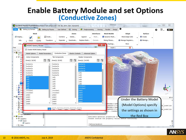Select cell1 in Busbar Components list
The image size is (186, 140).
coord(90,73)
